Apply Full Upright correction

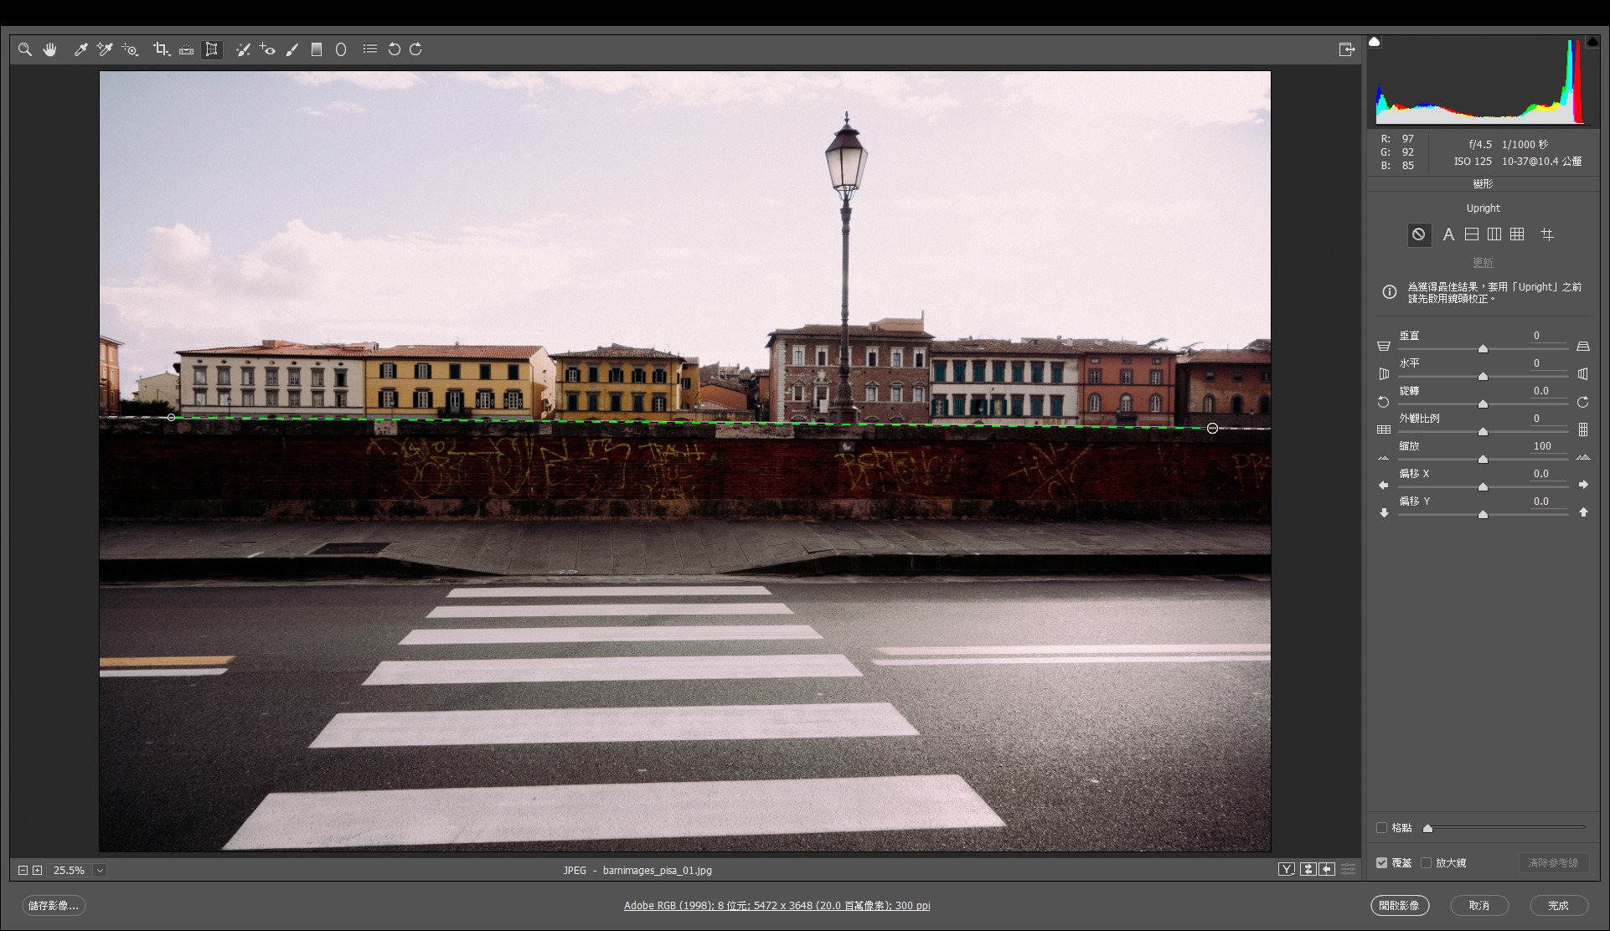(x=1517, y=234)
